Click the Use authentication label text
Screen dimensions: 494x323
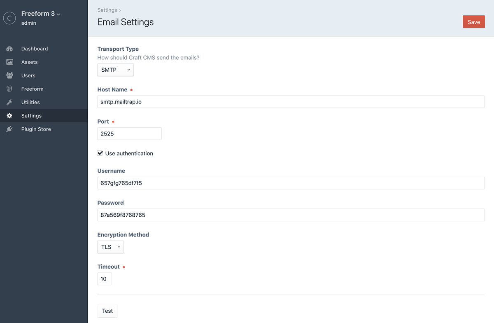pos(129,153)
